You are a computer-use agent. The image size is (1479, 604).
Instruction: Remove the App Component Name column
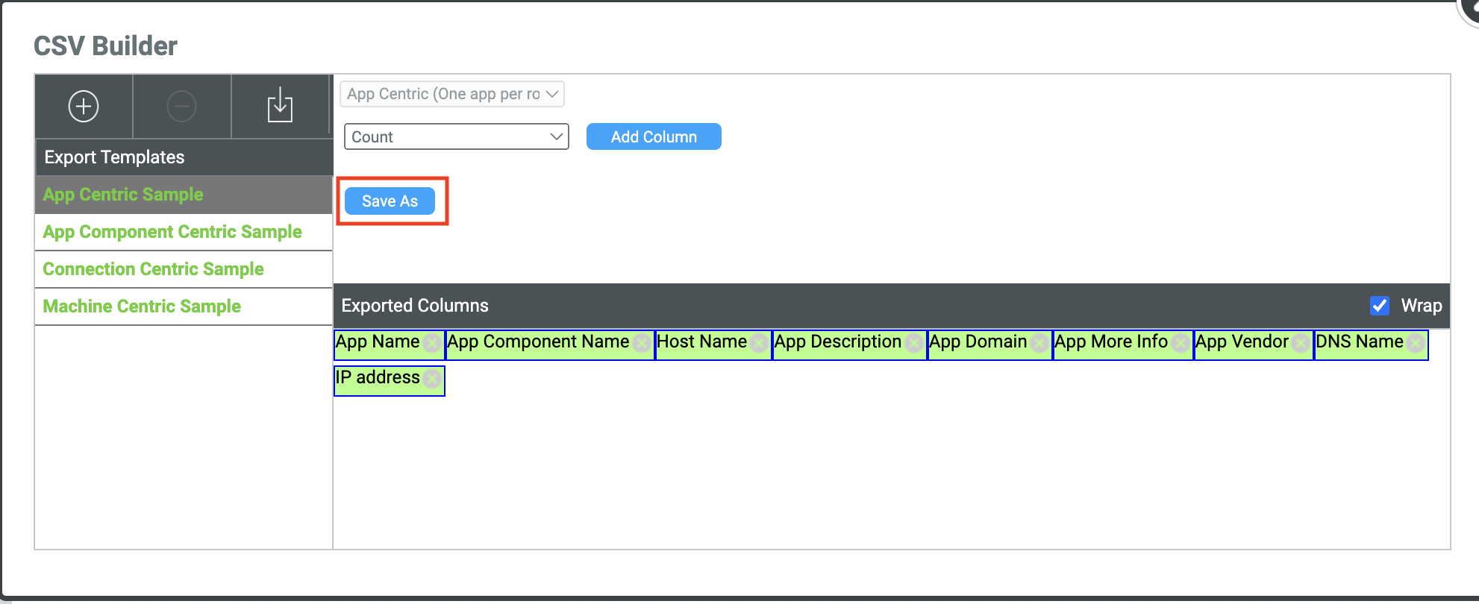pos(641,343)
